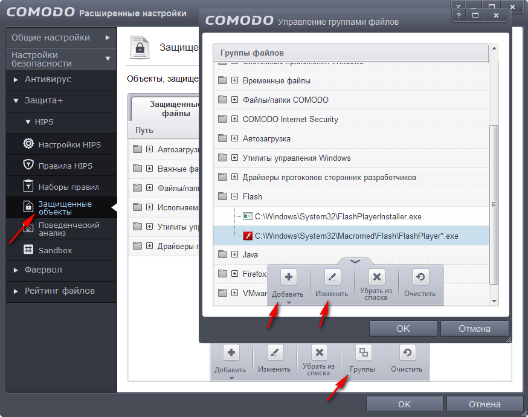Click file groups vertical scrollbar thumb
Image resolution: width=528 pixels, height=417 pixels.
point(494,204)
